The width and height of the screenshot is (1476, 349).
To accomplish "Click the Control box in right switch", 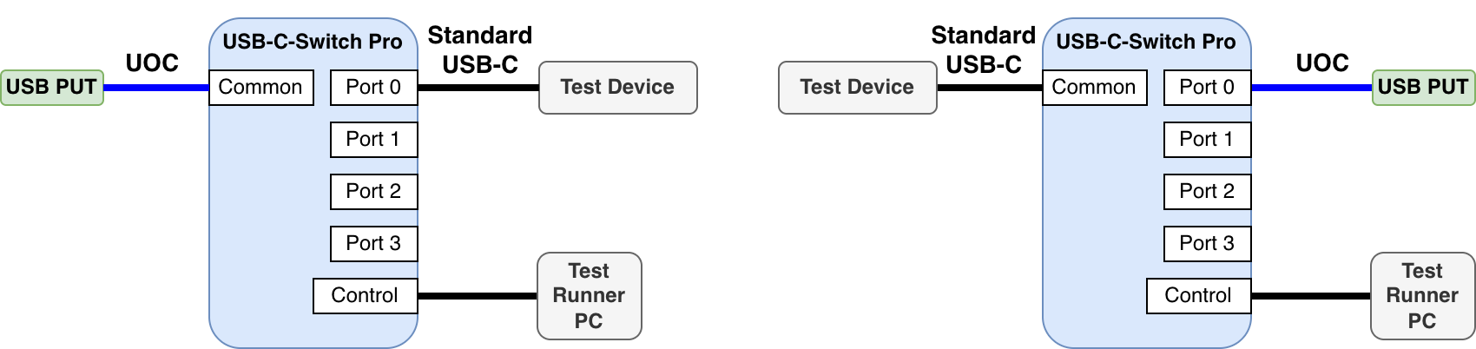I will click(x=1198, y=296).
